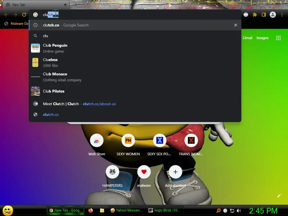Switch to New Tab - Google taskbar item
This screenshot has height=216, width=288.
pyautogui.click(x=66, y=210)
